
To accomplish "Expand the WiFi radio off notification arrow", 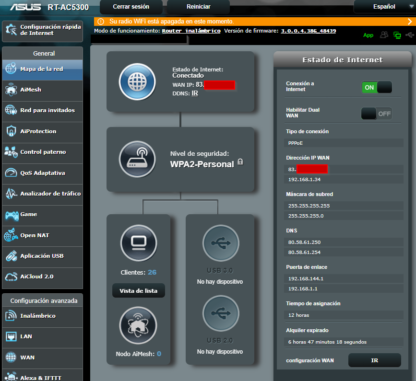I will click(409, 22).
